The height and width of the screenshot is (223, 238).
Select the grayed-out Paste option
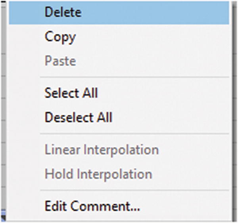(x=60, y=61)
